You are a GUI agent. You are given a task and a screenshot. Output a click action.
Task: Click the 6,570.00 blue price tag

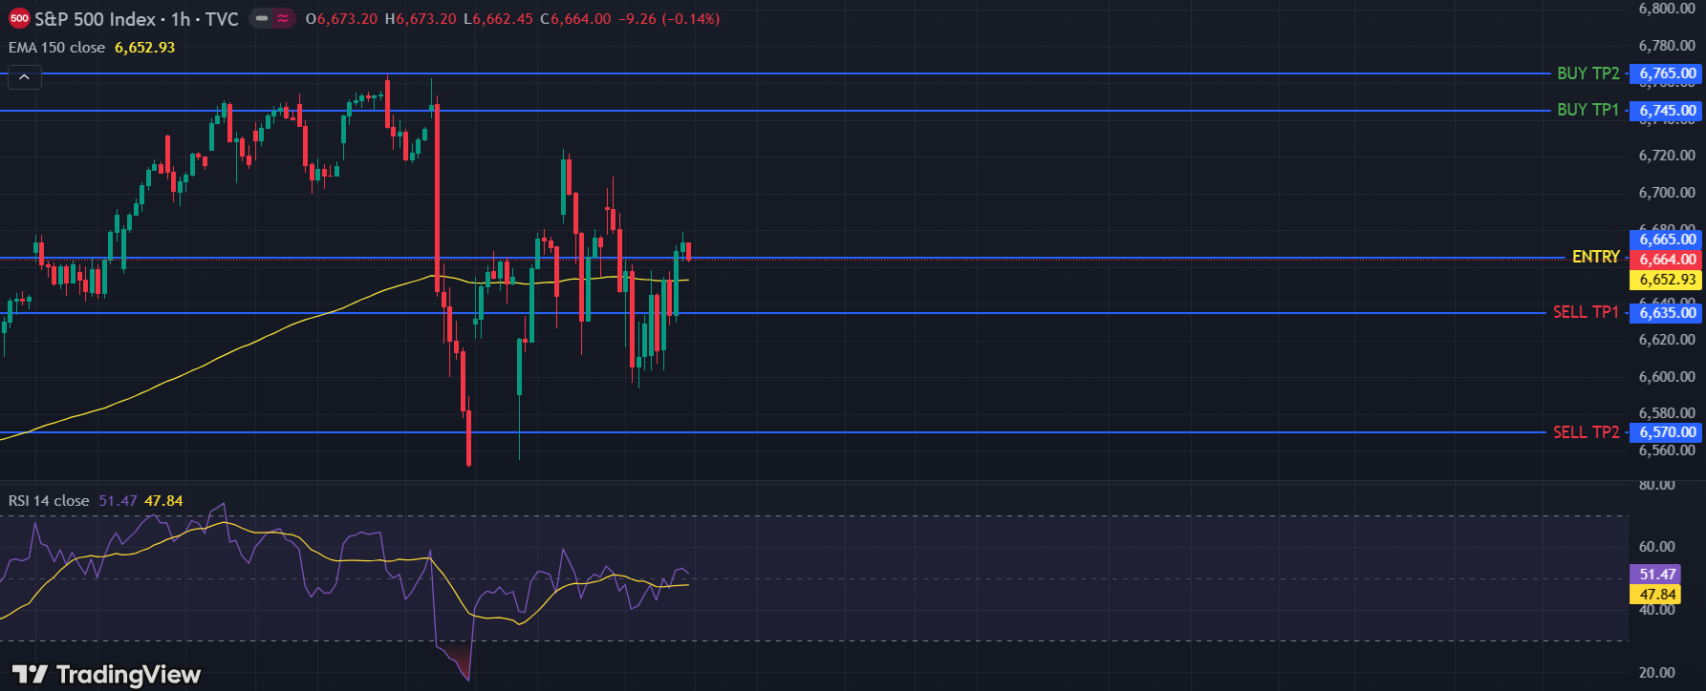tap(1667, 432)
